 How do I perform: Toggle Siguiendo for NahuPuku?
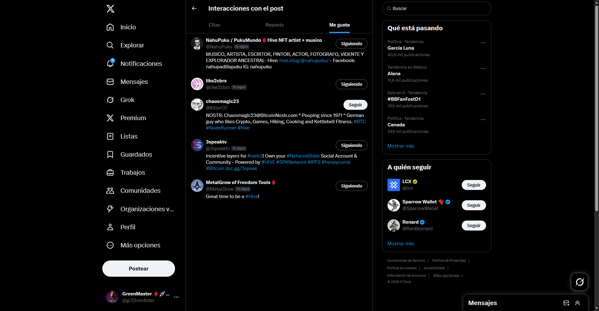click(351, 44)
